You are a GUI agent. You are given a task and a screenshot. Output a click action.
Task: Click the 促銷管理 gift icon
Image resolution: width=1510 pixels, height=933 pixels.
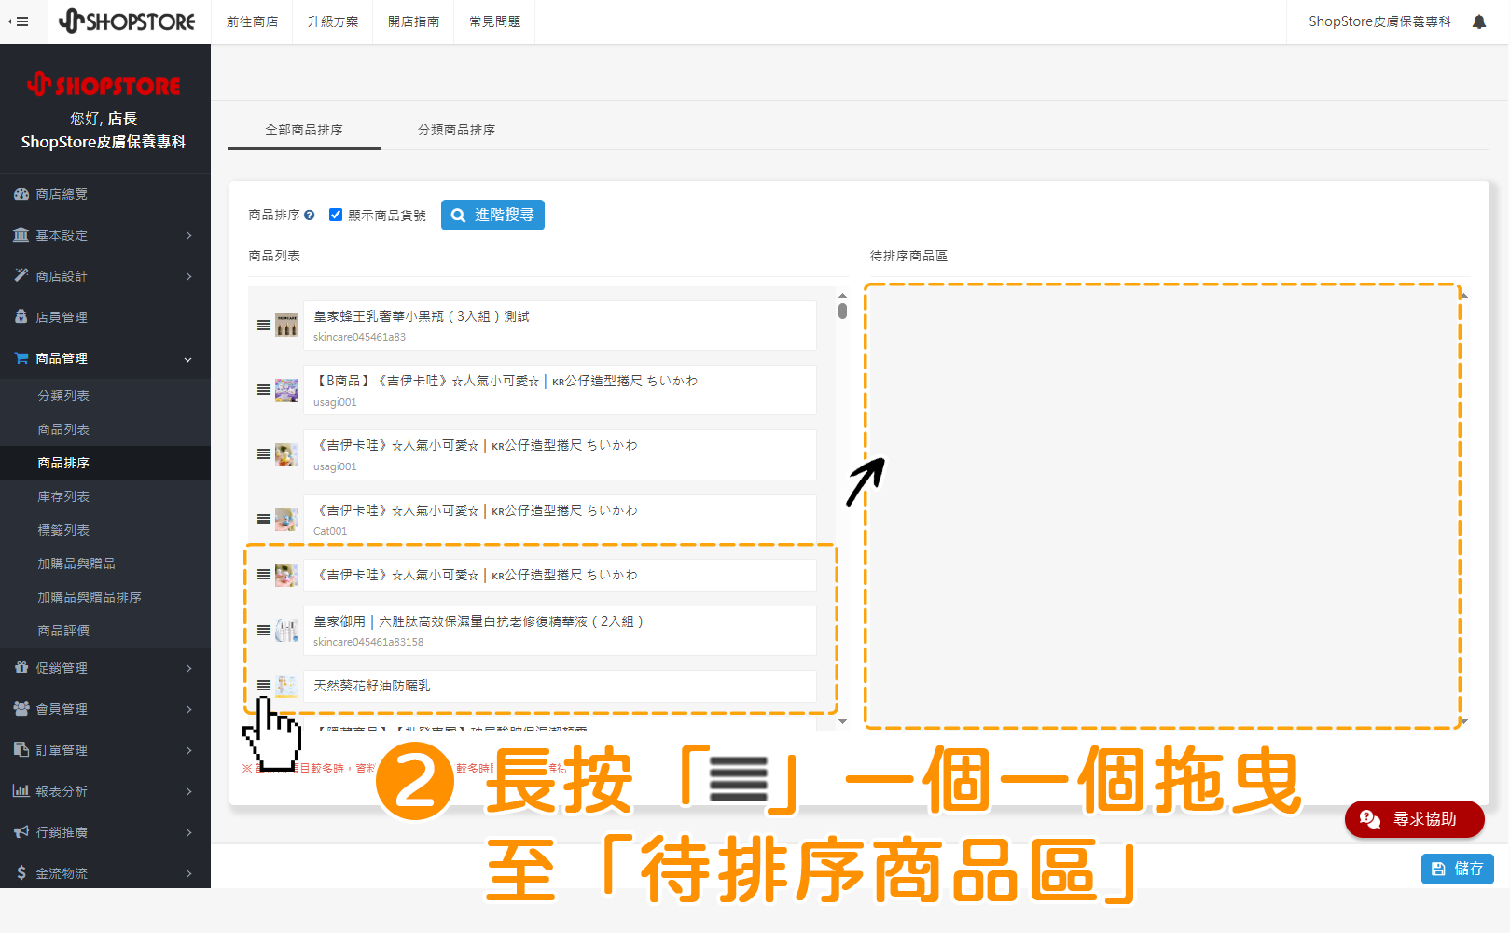pyautogui.click(x=21, y=668)
